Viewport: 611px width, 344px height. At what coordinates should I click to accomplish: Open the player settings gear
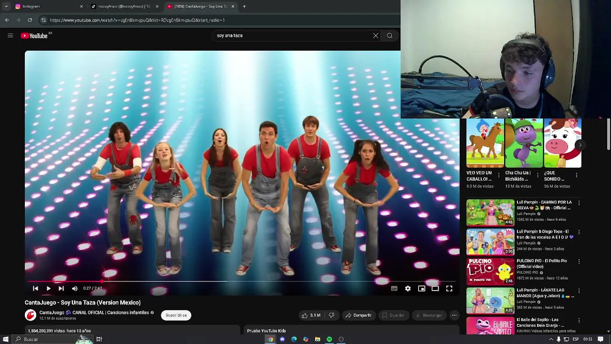coord(408,289)
